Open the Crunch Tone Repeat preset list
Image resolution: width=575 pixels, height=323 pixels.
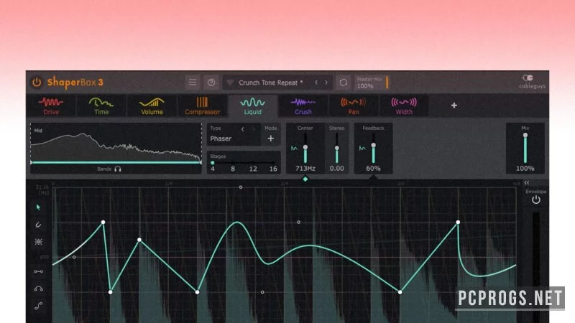click(x=271, y=83)
